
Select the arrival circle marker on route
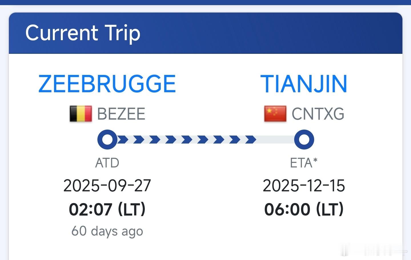(x=304, y=140)
